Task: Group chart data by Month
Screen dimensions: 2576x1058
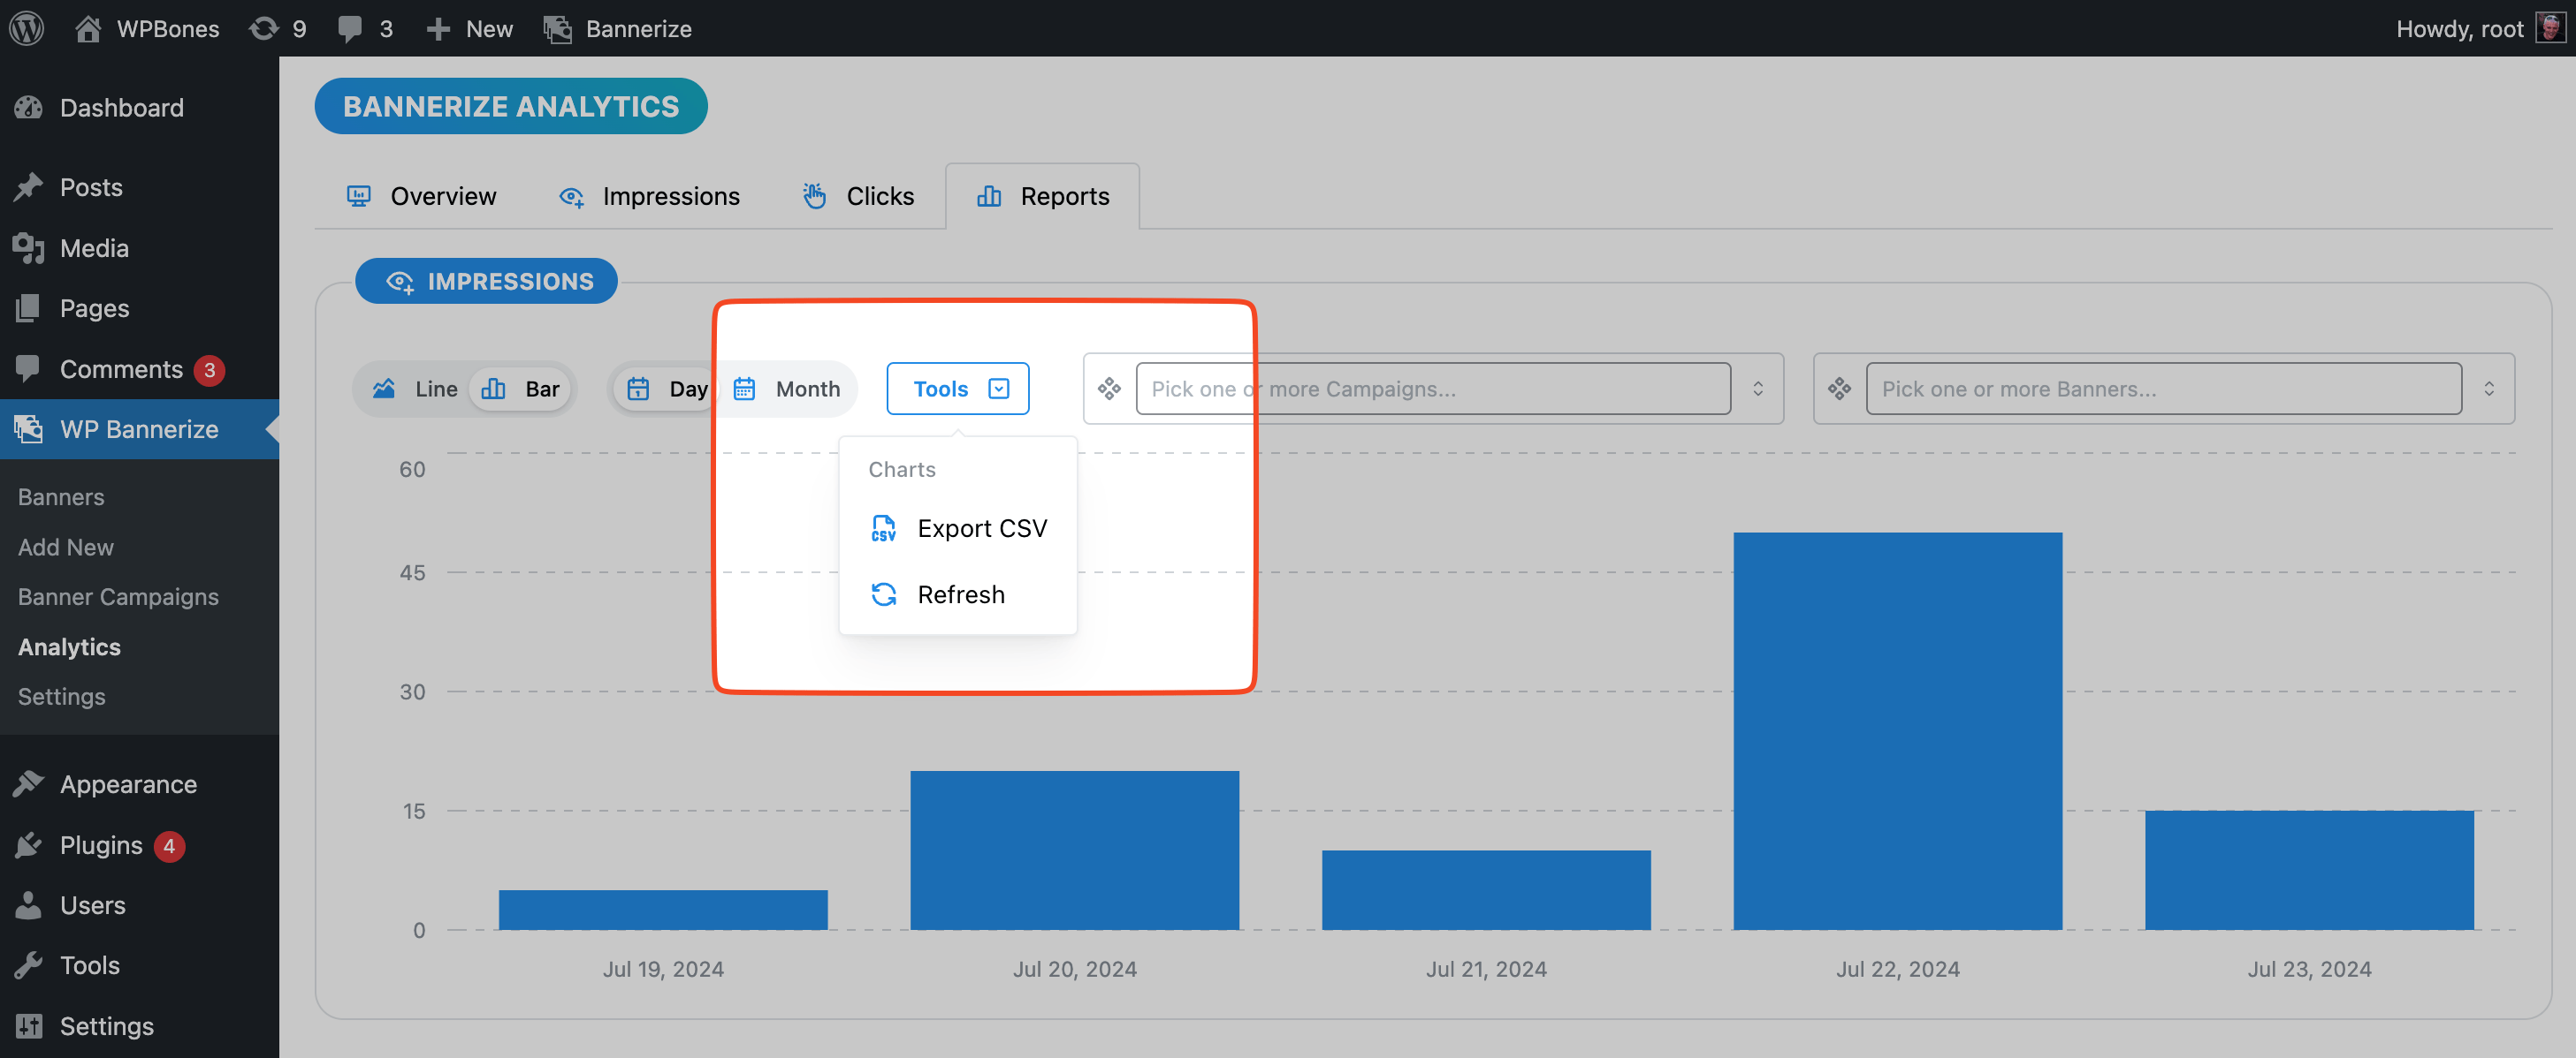Action: click(787, 389)
